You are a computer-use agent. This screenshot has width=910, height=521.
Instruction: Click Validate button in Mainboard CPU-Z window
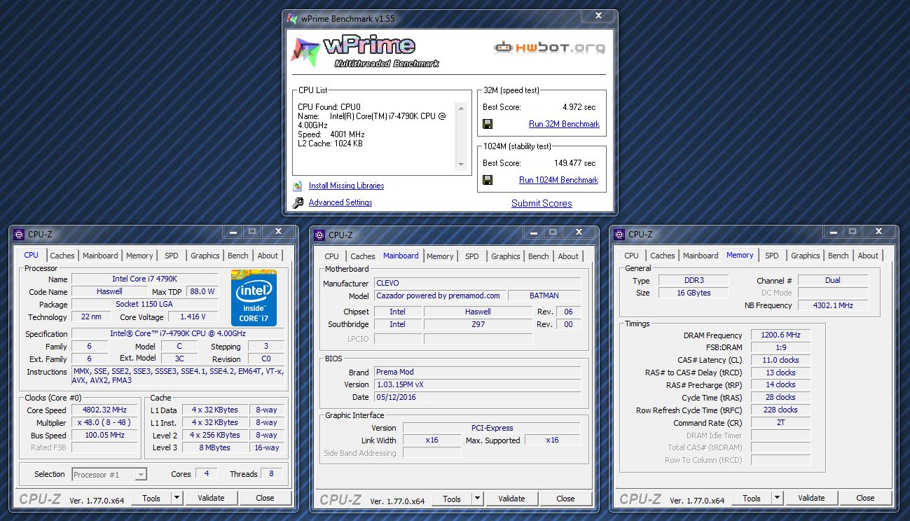pyautogui.click(x=511, y=499)
